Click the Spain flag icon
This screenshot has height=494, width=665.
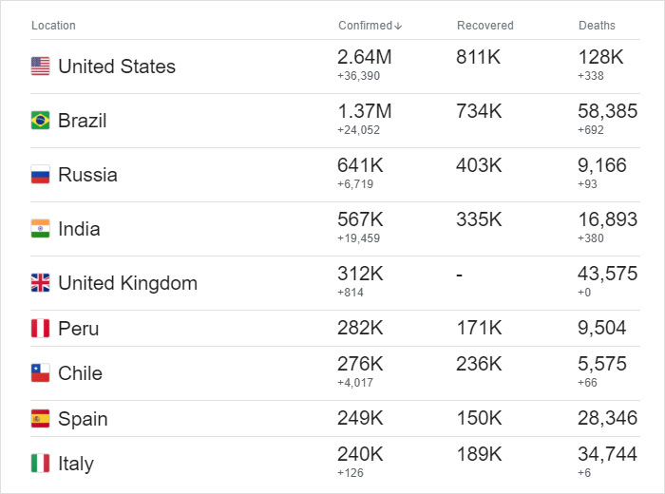click(x=40, y=419)
